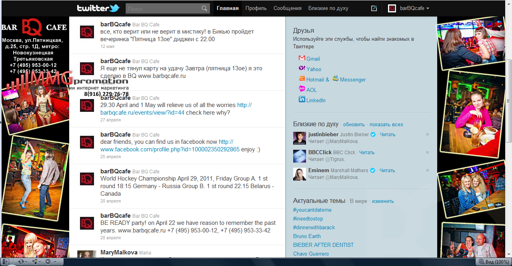Image resolution: width=512 pixels, height=266 pixels.
Task: Click the BBCClick profile avatar
Action: coord(300,156)
